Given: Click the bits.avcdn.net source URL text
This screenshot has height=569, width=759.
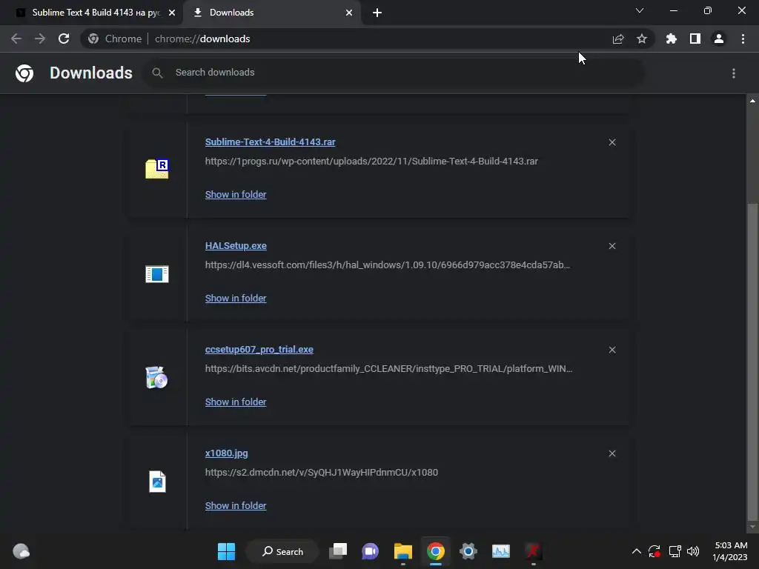Looking at the screenshot, I should [x=388, y=369].
